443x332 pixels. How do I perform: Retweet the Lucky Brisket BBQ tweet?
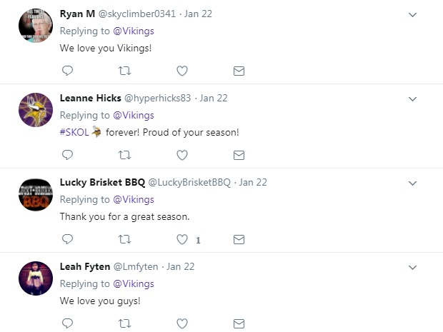[124, 239]
